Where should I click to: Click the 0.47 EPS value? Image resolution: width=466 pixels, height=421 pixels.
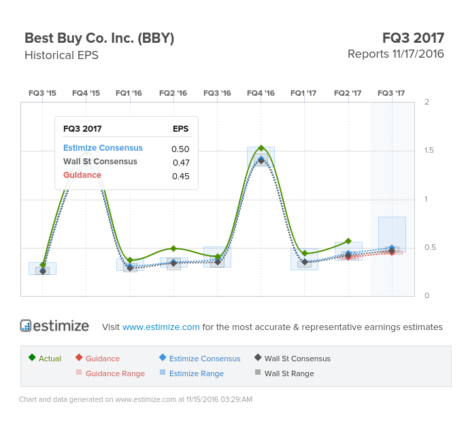(x=181, y=162)
